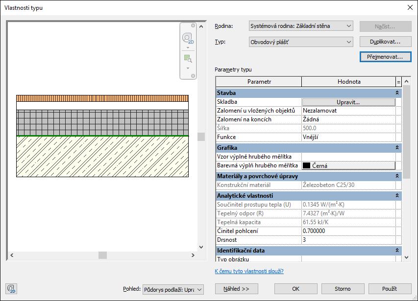Close the preview navigation bar
Screen dimensions: 418x301
[x=193, y=25]
